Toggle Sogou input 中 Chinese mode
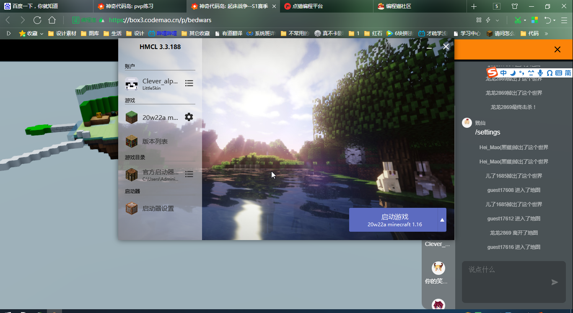The image size is (573, 313). coord(503,73)
